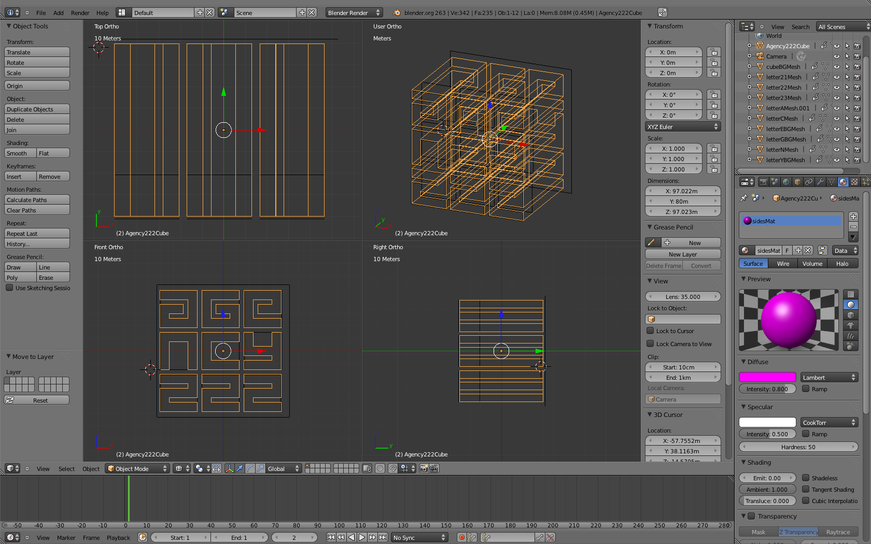Lock the X location value

click(714, 52)
